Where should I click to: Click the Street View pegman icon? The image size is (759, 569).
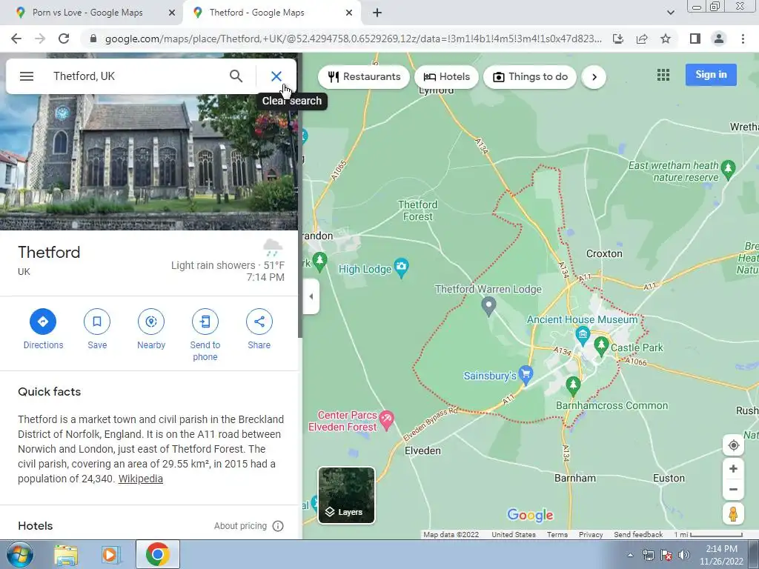(733, 514)
